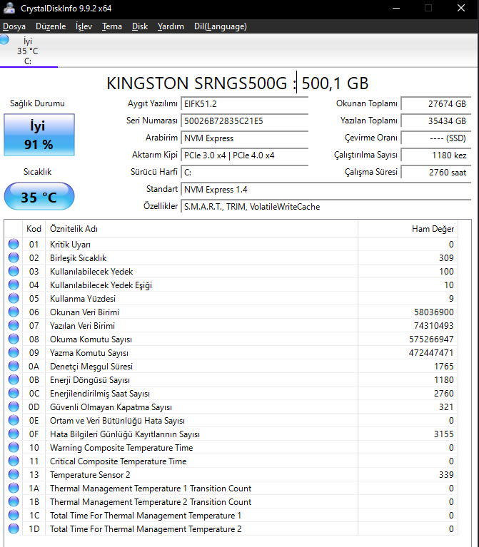The width and height of the screenshot is (479, 547).
Task: Open the Disk menu
Action: tap(140, 26)
